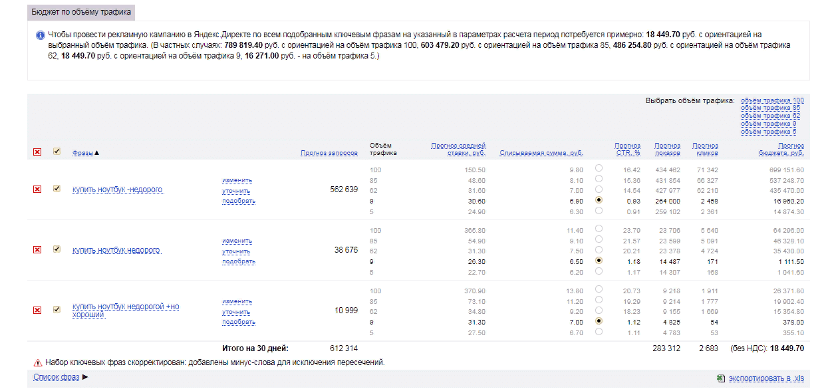Image resolution: width=822 pixels, height=391 pixels.
Task: Click the blue info icon in budget notice
Action: 41,35
